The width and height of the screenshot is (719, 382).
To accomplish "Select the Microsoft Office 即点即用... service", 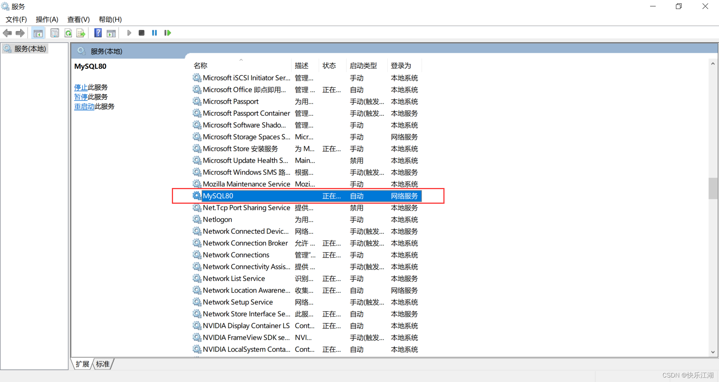I will pyautogui.click(x=244, y=90).
